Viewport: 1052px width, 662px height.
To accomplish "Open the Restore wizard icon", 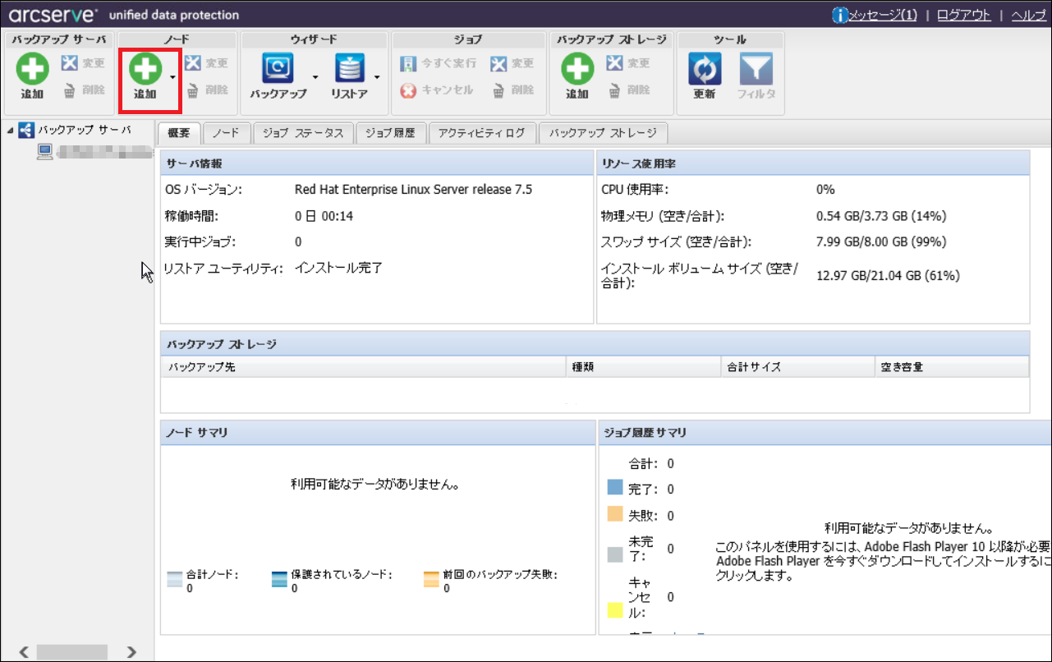I will pyautogui.click(x=350, y=71).
